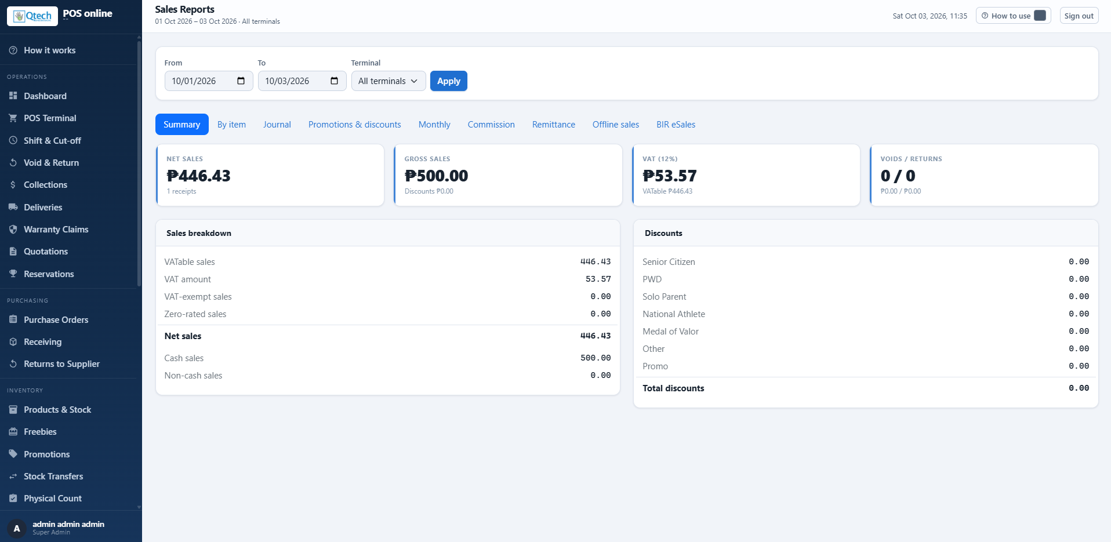Click the Physical Count checklist icon

[x=13, y=498]
